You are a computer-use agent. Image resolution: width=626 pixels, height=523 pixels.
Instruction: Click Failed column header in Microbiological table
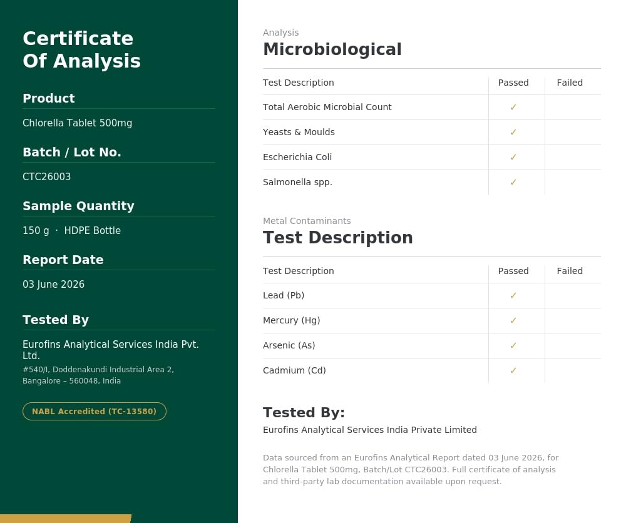tap(570, 83)
